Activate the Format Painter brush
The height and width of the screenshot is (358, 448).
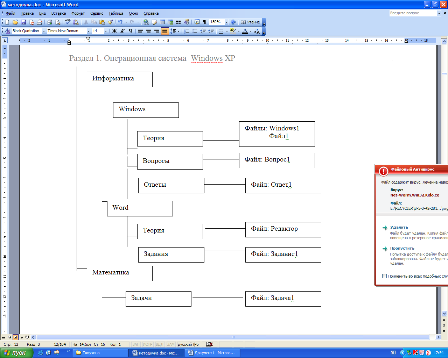click(110, 22)
